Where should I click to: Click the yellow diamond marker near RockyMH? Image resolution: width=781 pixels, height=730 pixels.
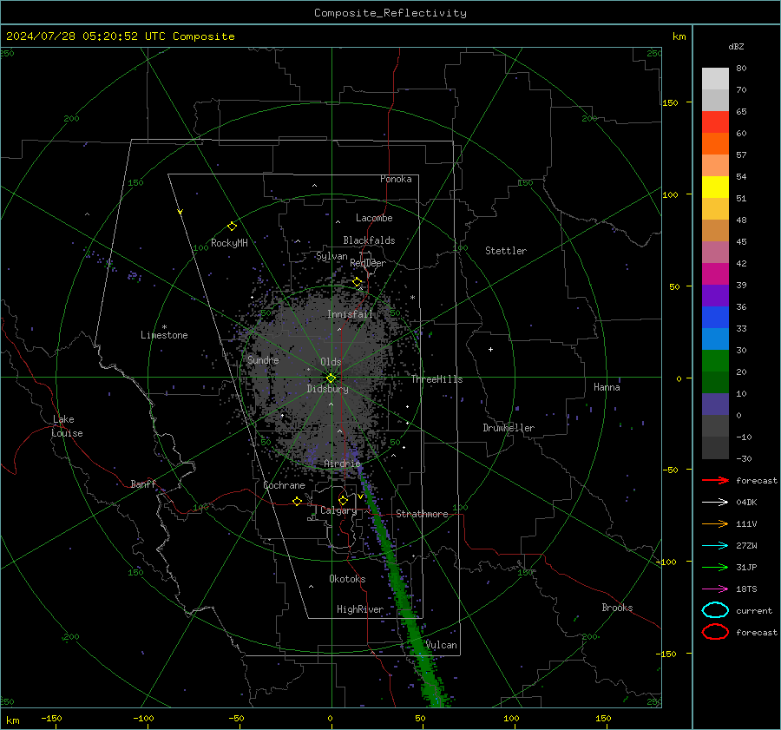232,227
